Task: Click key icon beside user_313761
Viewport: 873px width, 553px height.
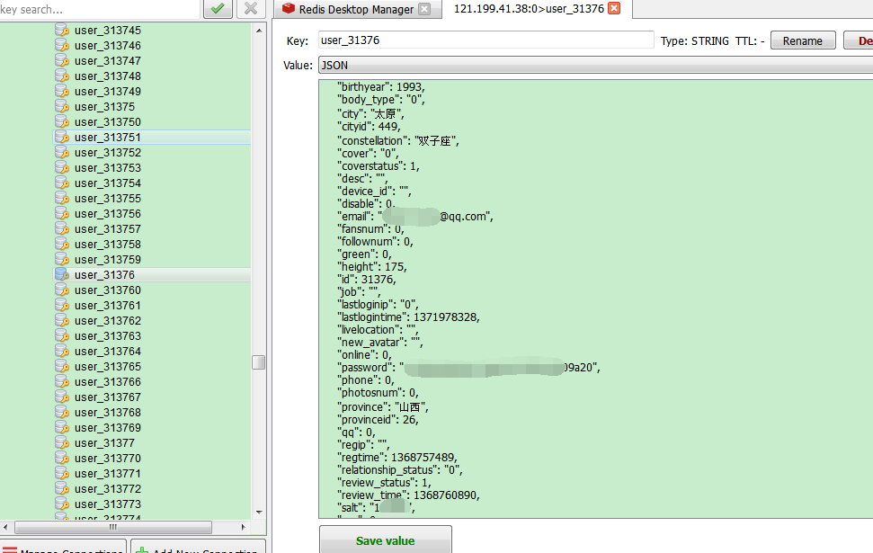Action: pos(62,306)
